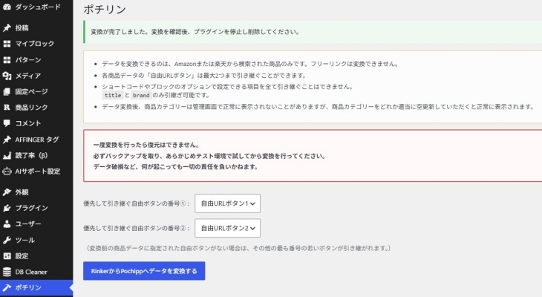Click the plug icon beside プラグイン

(x=7, y=208)
